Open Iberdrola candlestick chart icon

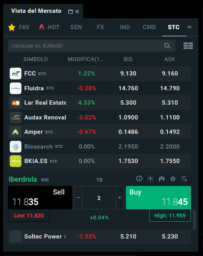pos(162,179)
